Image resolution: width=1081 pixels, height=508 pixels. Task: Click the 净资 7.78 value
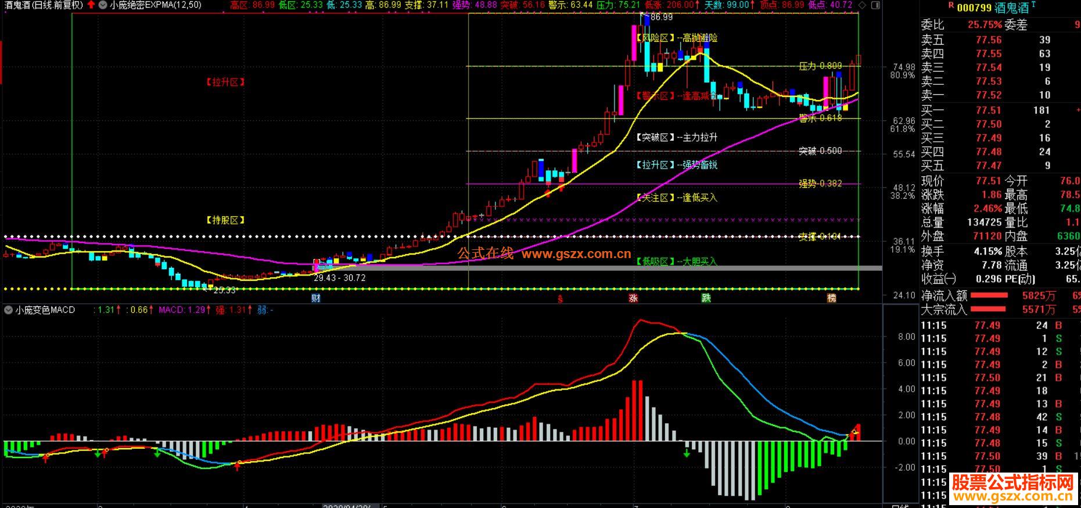click(x=992, y=265)
